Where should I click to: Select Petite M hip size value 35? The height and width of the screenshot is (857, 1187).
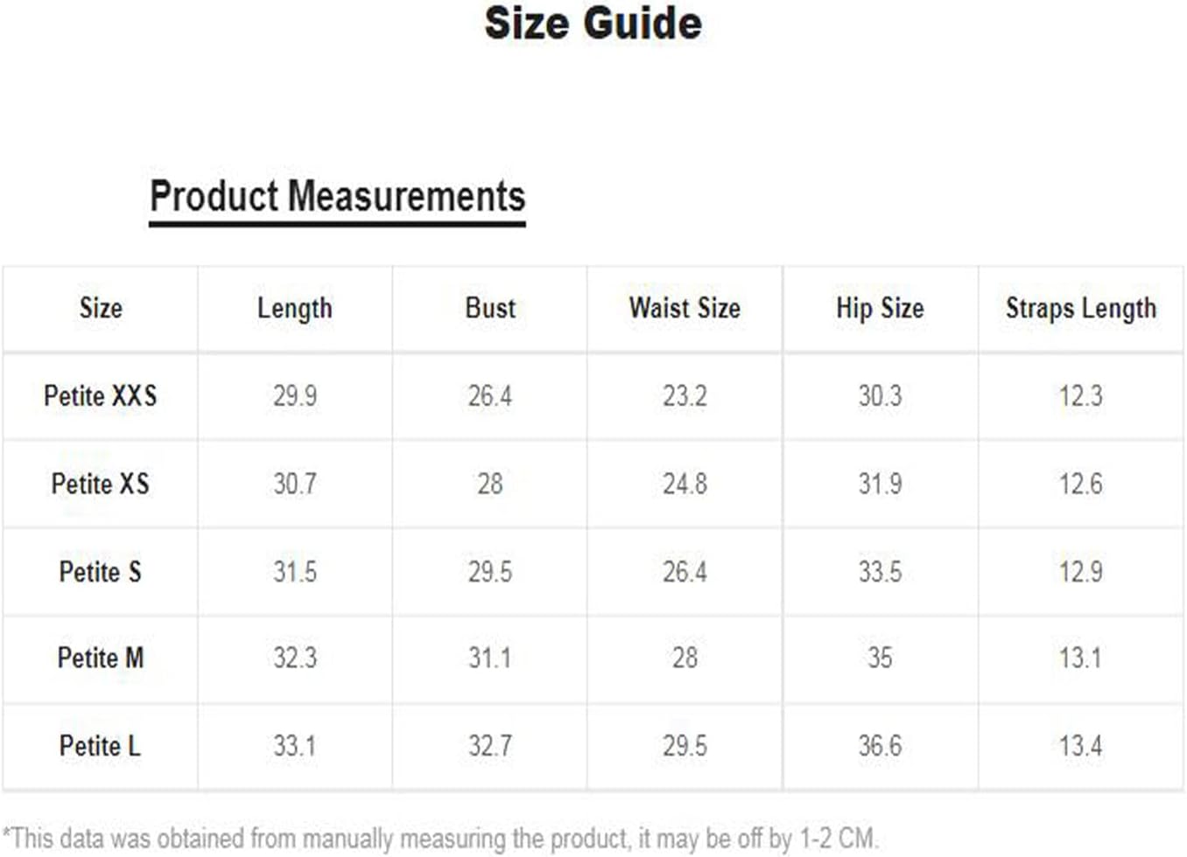coord(880,658)
